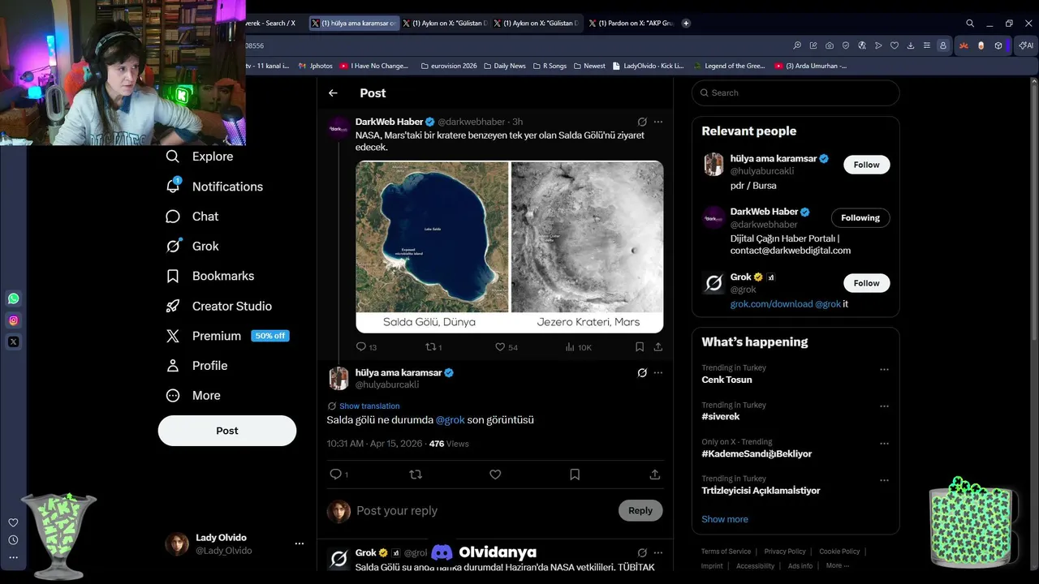Switch to Pardon on X tab
The height and width of the screenshot is (584, 1039).
pyautogui.click(x=631, y=24)
